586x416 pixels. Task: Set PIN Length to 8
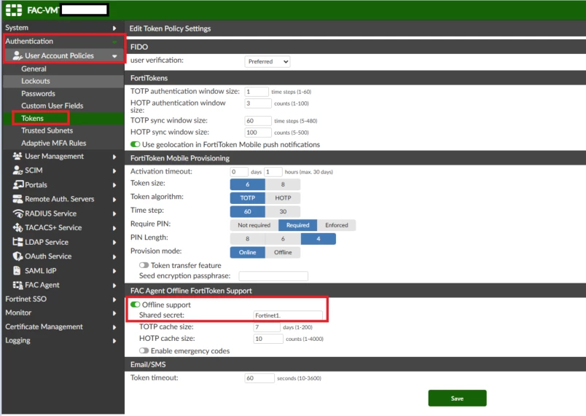(247, 239)
